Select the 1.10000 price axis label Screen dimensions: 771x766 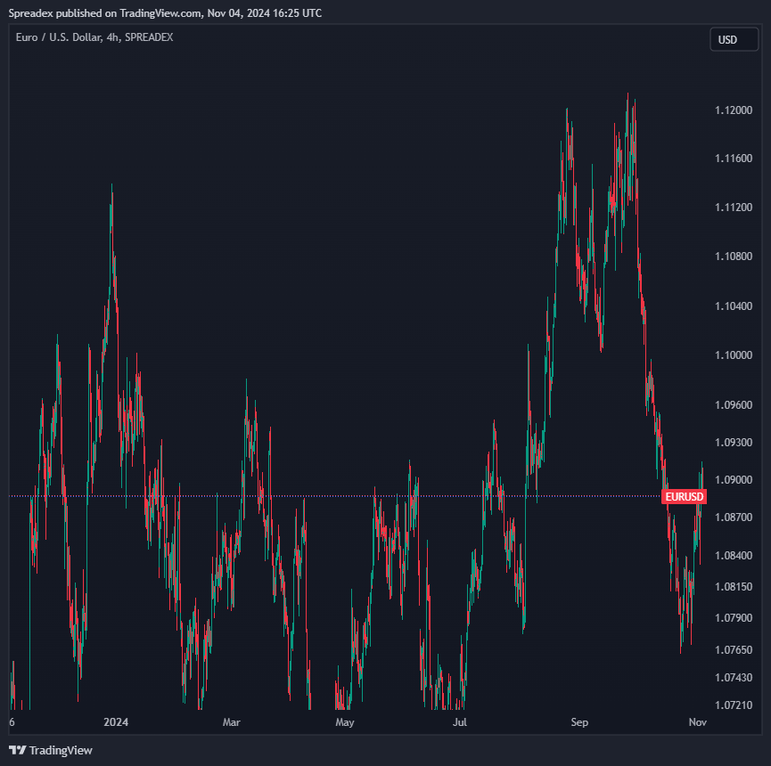(734, 354)
